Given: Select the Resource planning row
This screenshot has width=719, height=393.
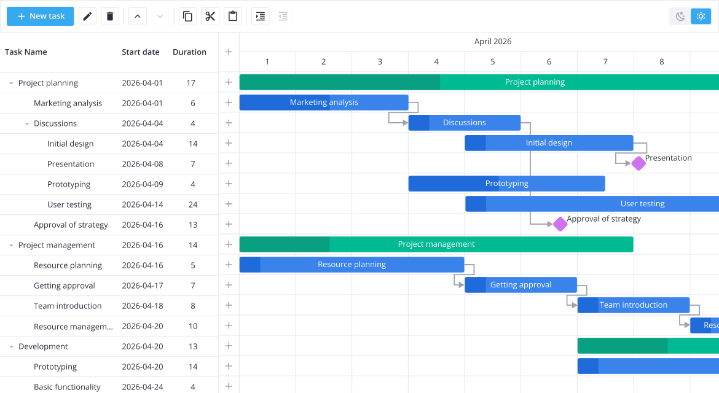Looking at the screenshot, I should (x=68, y=265).
